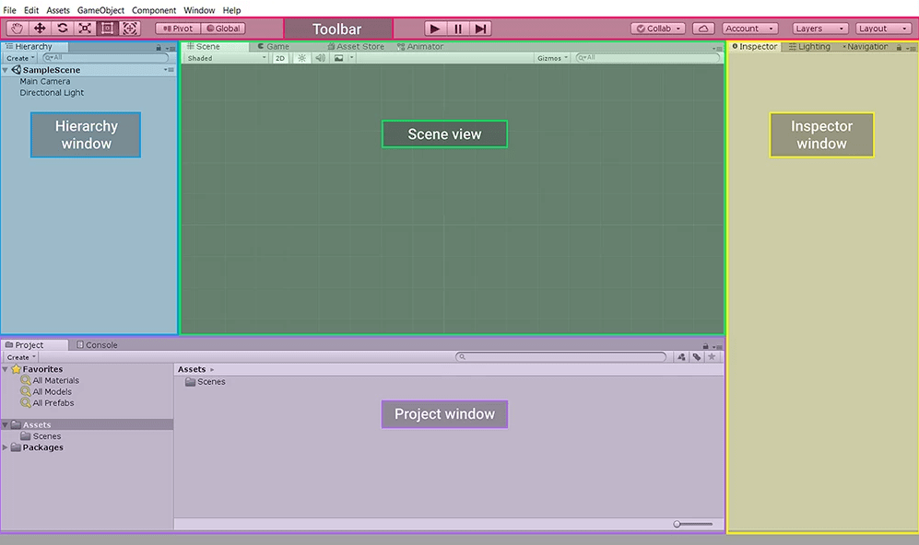The width and height of the screenshot is (919, 545).
Task: Open the GameObject menu
Action: point(100,10)
